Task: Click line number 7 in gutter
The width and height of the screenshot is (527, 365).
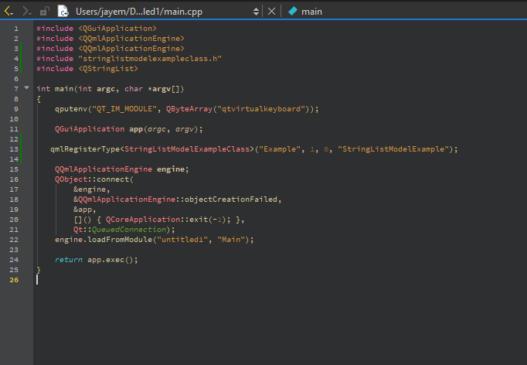Action: point(16,89)
